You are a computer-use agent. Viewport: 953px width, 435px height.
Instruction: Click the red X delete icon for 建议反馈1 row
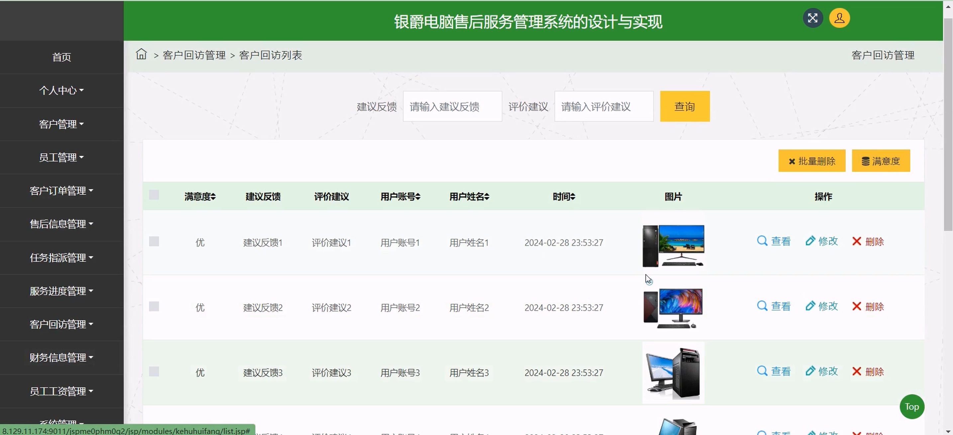(857, 241)
